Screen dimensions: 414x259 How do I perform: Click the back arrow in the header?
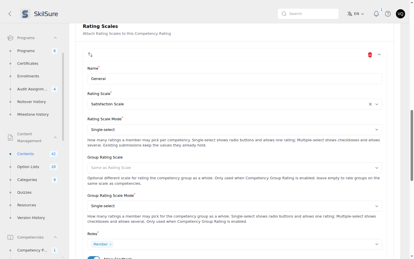click(10, 14)
